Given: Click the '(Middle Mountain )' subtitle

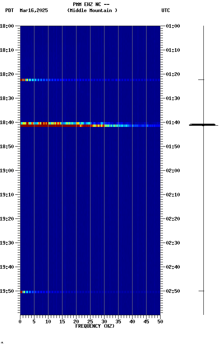Looking at the screenshot, I should 92,10.
